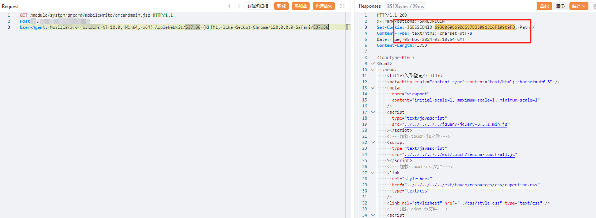This screenshot has height=218, width=596.
Task: Go to the previous request arrow
Action: tap(229, 6)
